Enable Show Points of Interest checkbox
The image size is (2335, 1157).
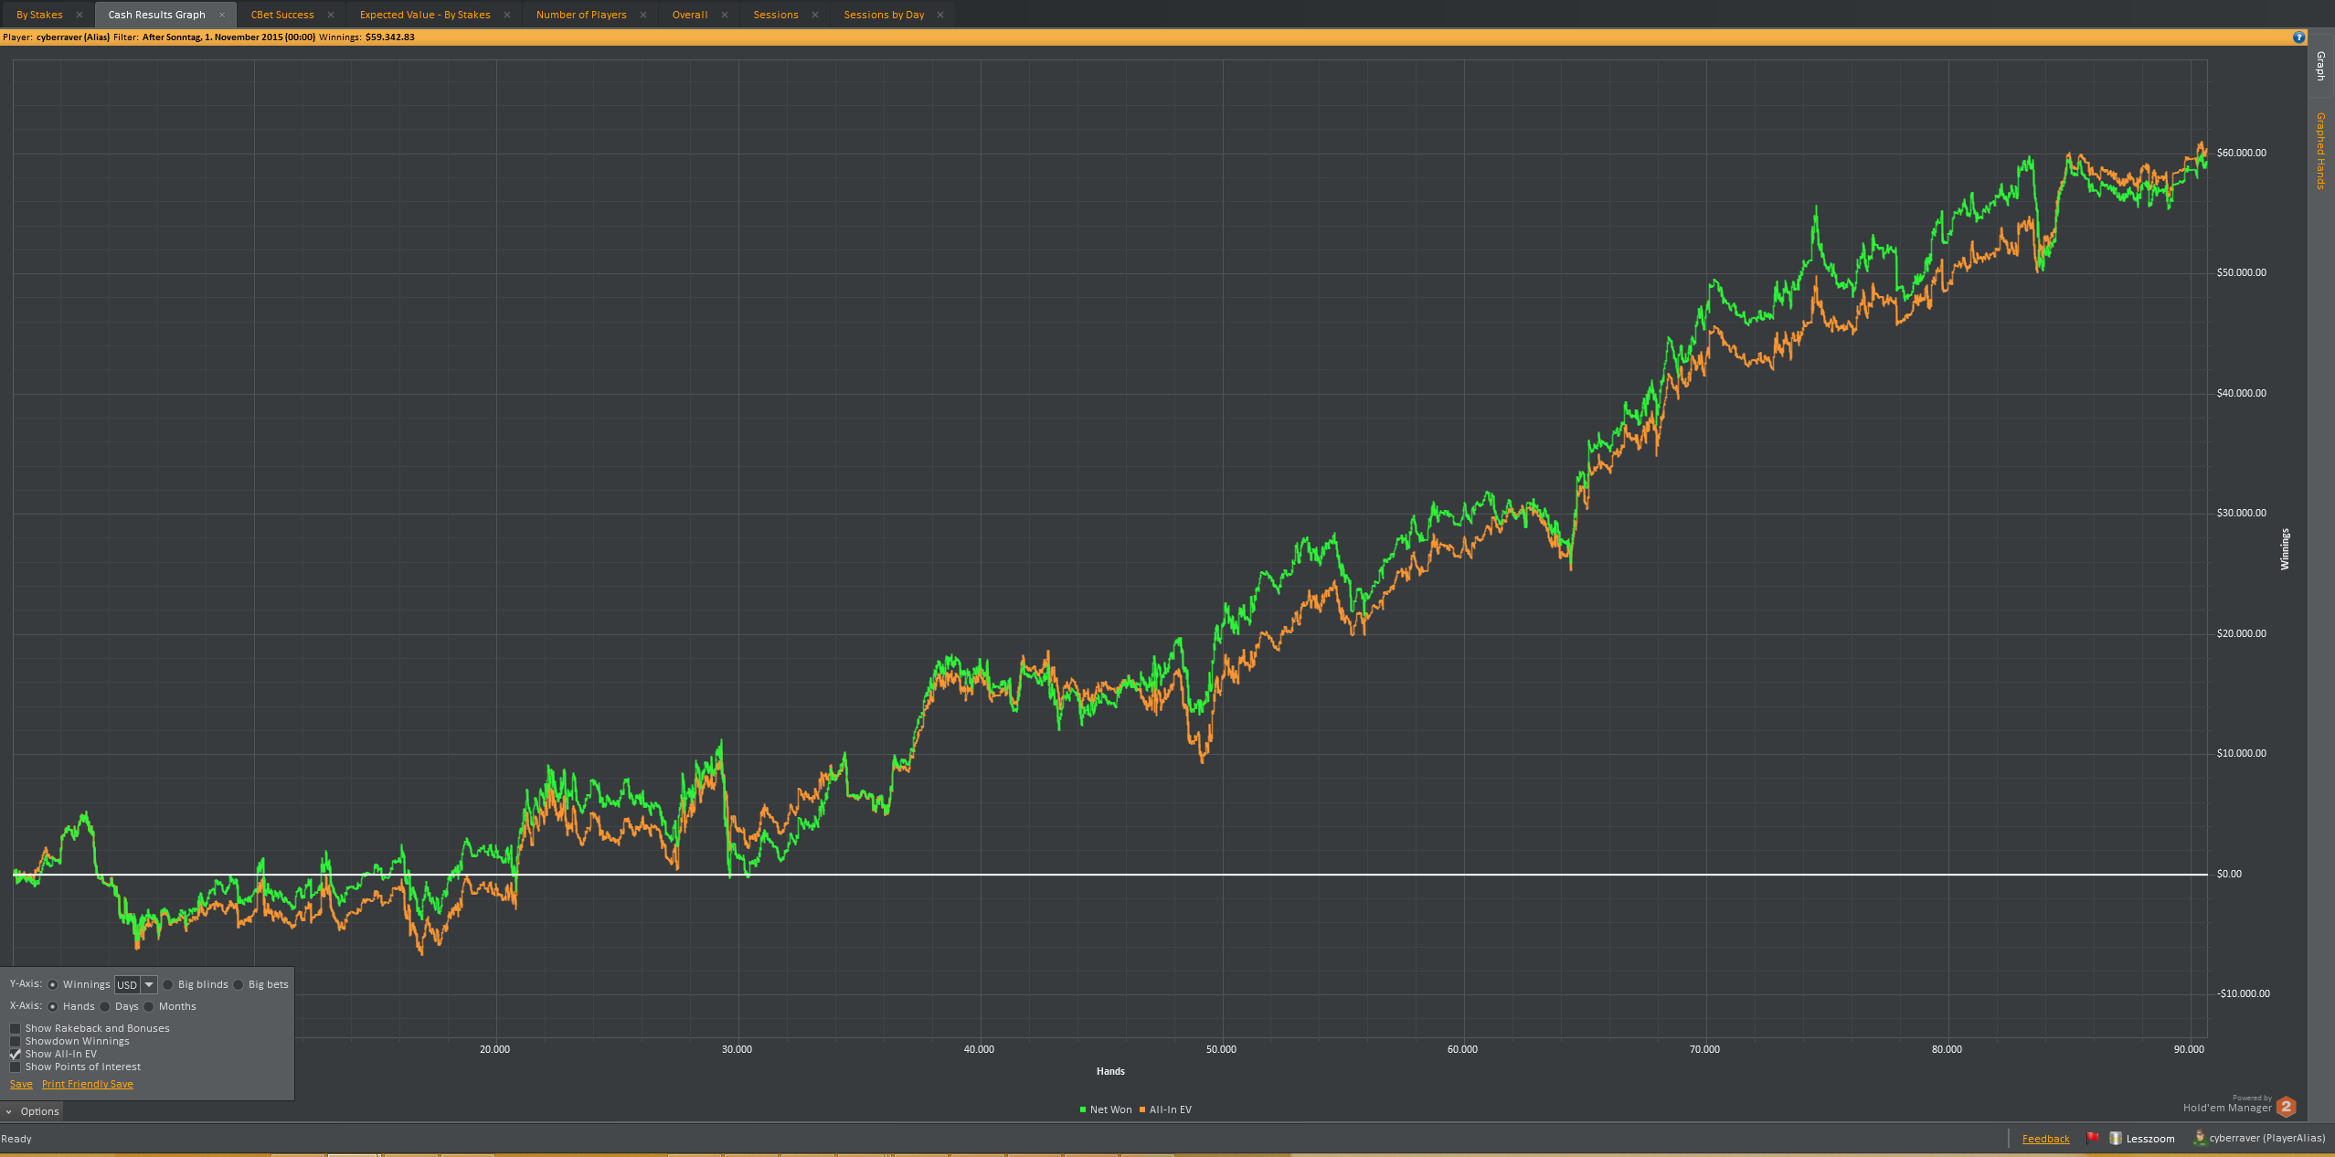(x=16, y=1067)
